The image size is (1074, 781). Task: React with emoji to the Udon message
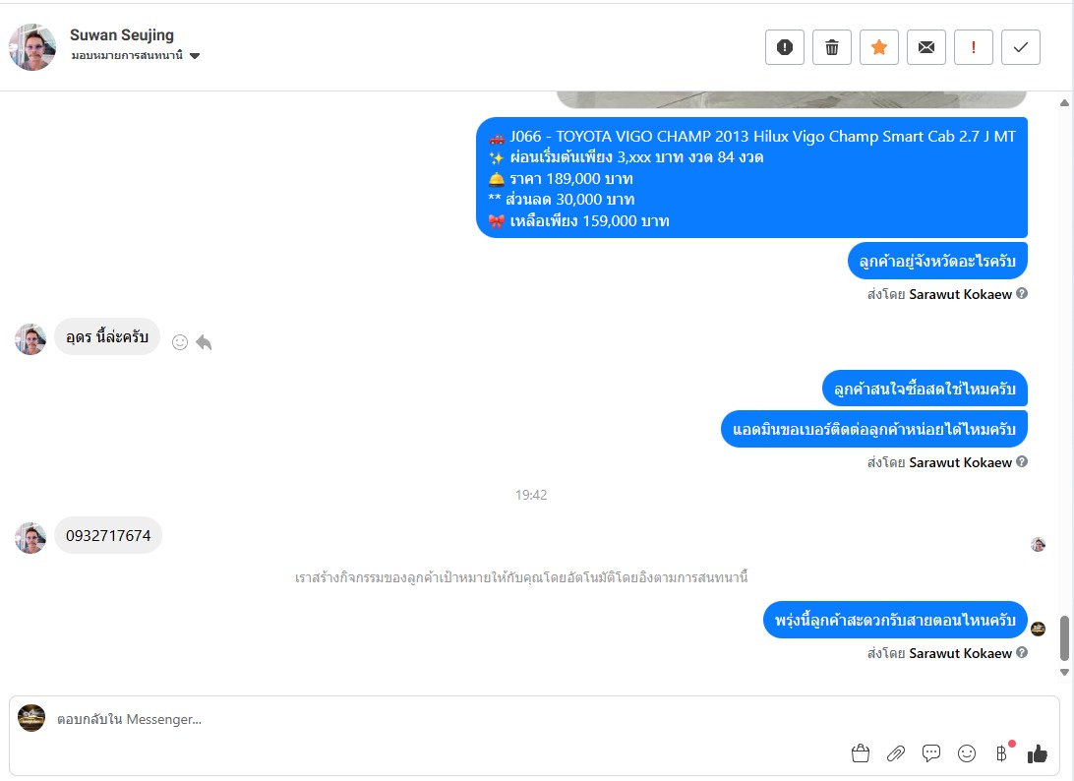[x=179, y=342]
